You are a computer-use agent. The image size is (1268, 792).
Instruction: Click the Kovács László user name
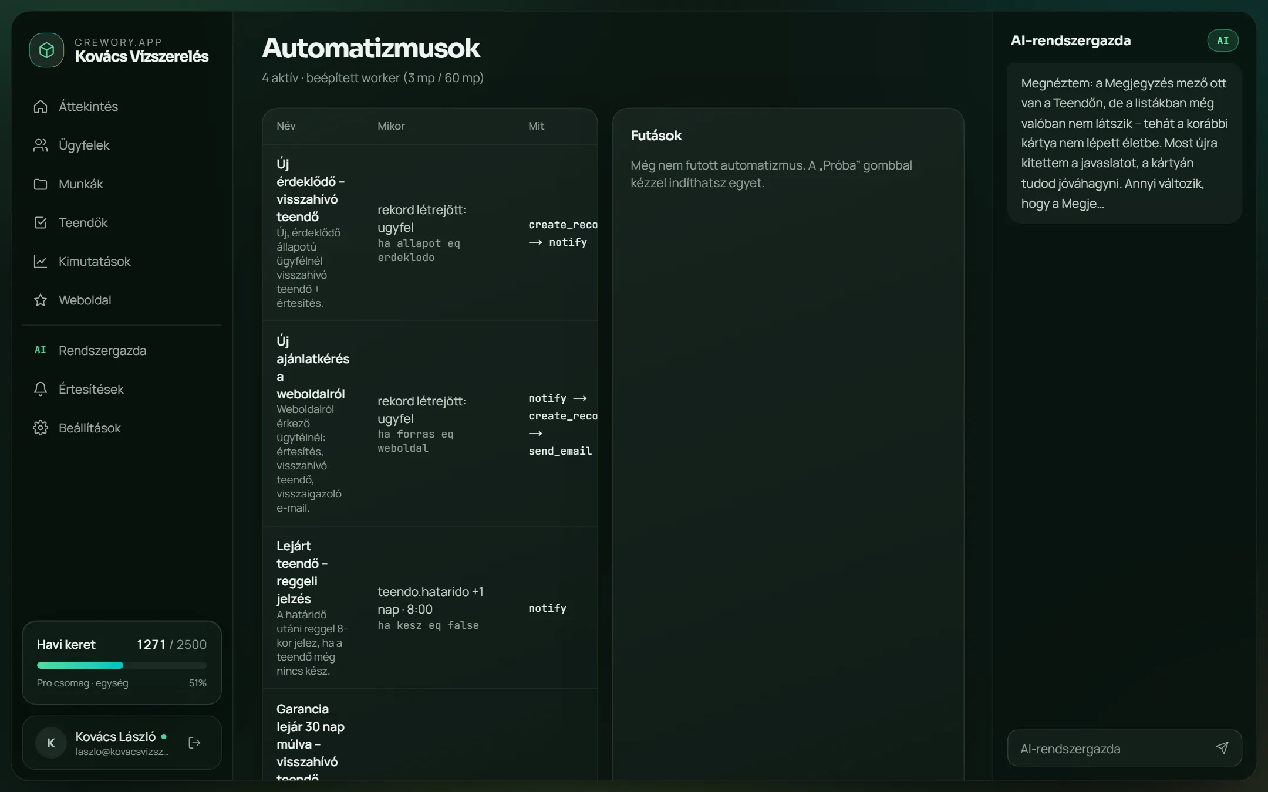[116, 737]
